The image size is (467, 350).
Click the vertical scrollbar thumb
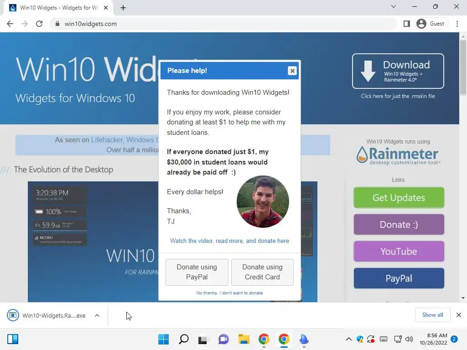tap(463, 68)
